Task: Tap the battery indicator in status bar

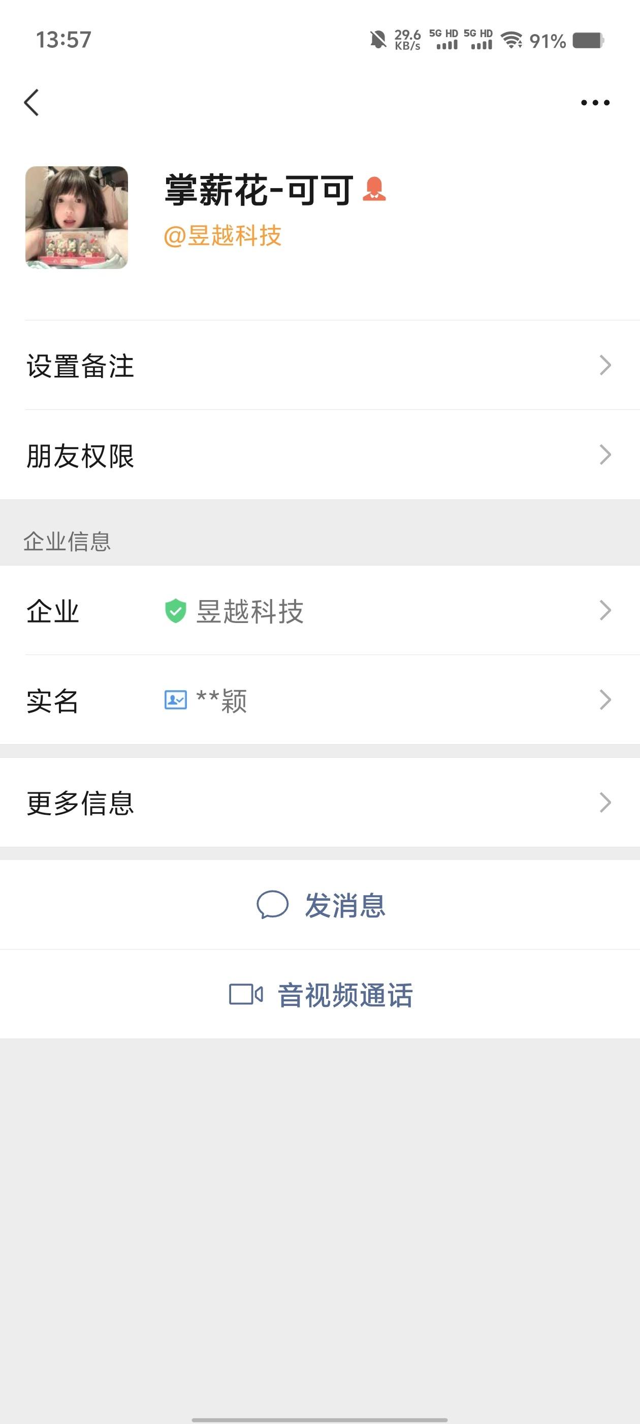Action: (588, 40)
